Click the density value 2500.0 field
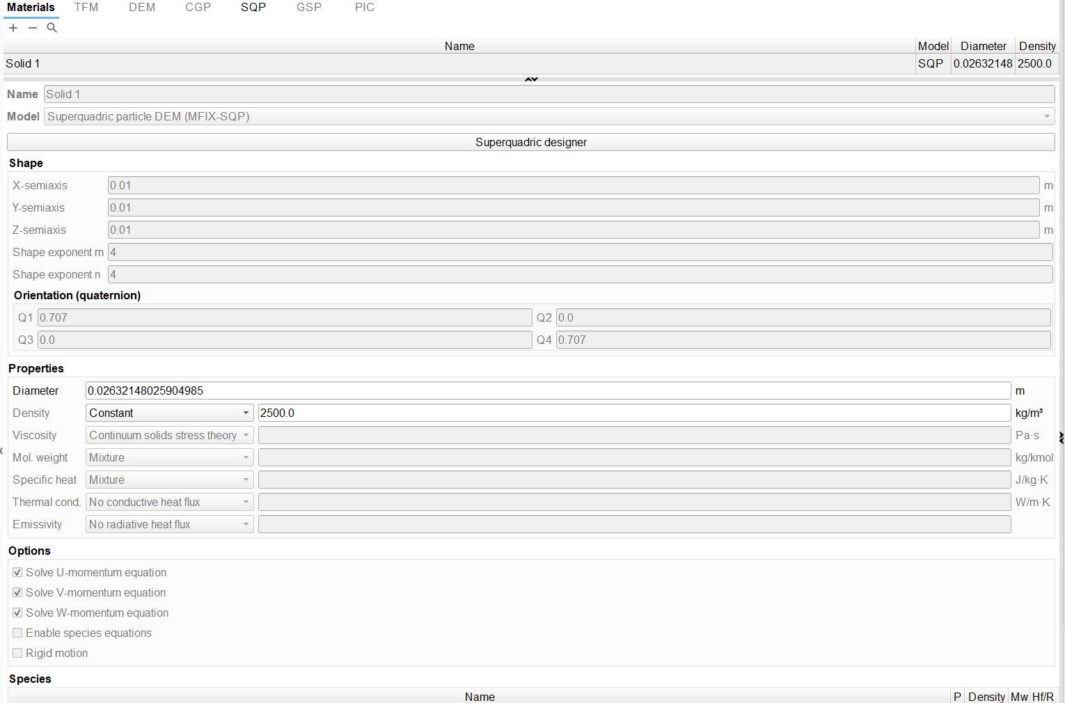 (x=633, y=413)
